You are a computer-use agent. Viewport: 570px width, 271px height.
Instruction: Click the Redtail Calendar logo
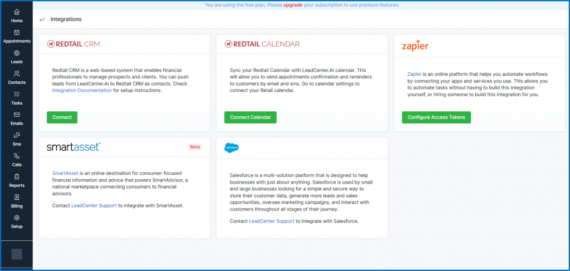[262, 44]
